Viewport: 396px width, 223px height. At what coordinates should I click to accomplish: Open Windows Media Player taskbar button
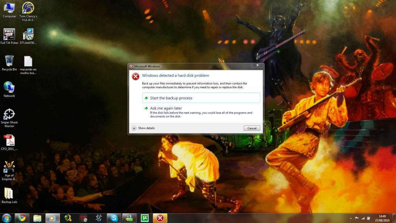pyautogui.click(x=53, y=218)
